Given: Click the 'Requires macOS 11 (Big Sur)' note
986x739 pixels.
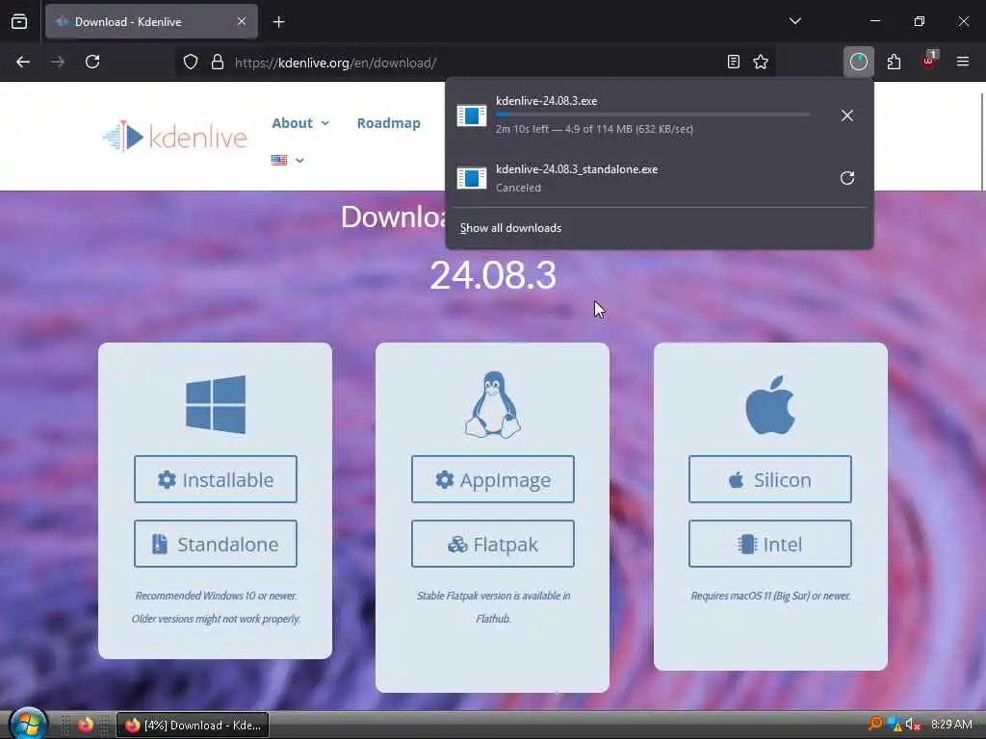Looking at the screenshot, I should point(770,596).
